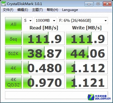
Task: Open the 主题(T) menu
Action: 37,10
